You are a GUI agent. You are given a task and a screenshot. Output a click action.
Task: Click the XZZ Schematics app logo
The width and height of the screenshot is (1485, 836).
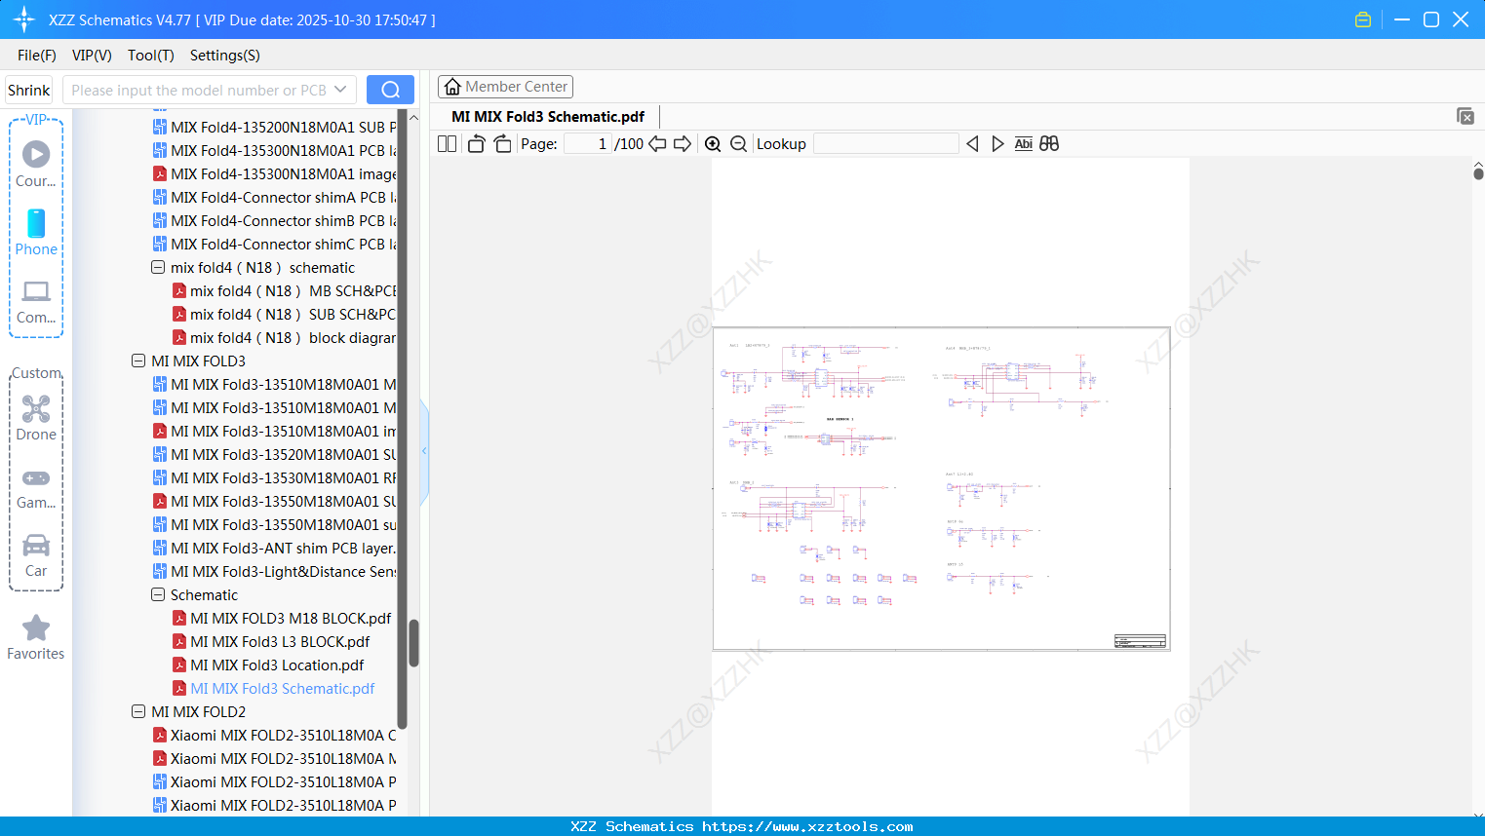pos(23,19)
